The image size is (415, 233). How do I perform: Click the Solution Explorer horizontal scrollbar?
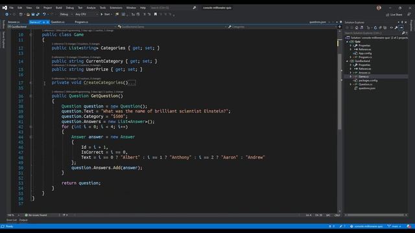click(x=375, y=215)
